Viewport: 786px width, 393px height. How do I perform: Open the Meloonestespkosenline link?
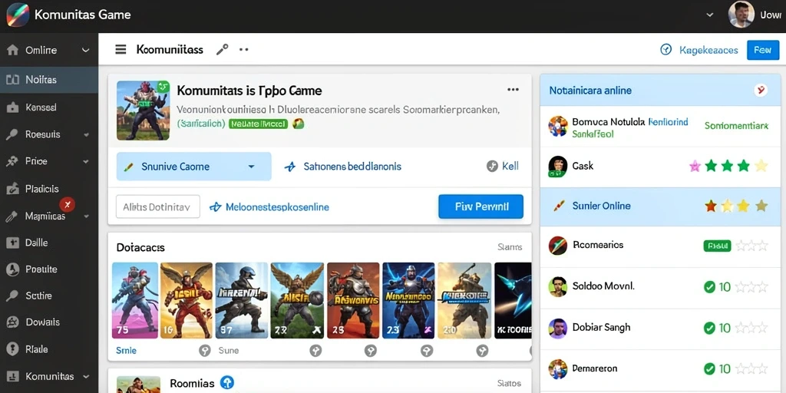click(x=277, y=206)
